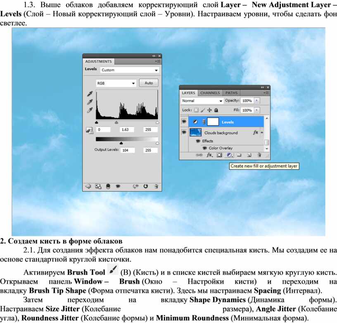
Task: Select the Clouds background layer thumbnail
Action: click(x=196, y=132)
